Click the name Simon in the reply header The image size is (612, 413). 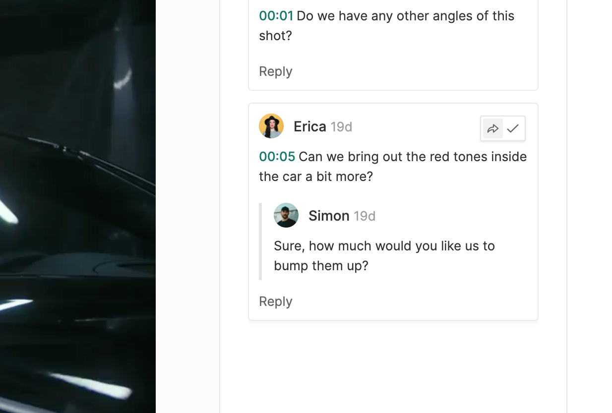tap(329, 216)
